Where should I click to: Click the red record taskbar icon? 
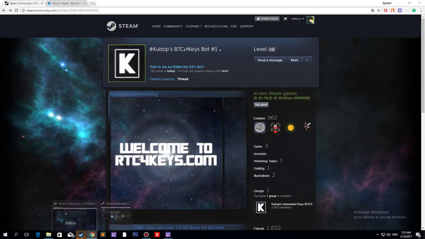[146, 234]
